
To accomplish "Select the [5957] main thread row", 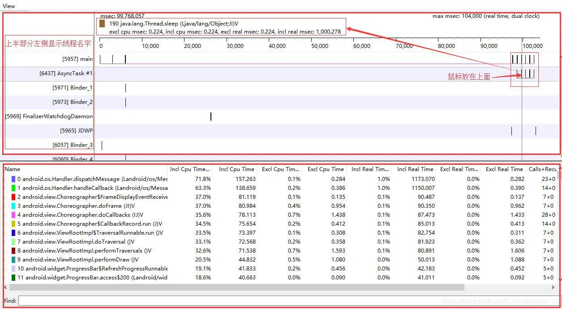I will 77,59.
